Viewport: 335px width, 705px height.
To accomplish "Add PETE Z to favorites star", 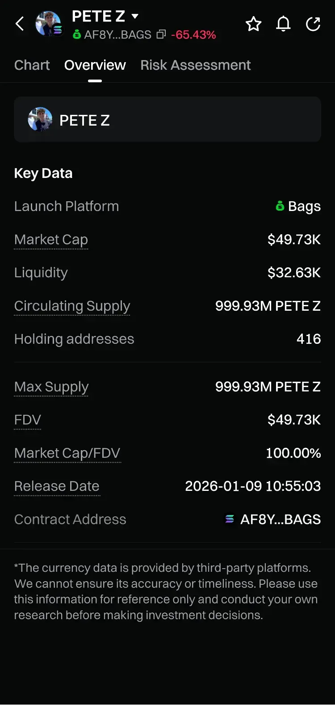I will [253, 24].
